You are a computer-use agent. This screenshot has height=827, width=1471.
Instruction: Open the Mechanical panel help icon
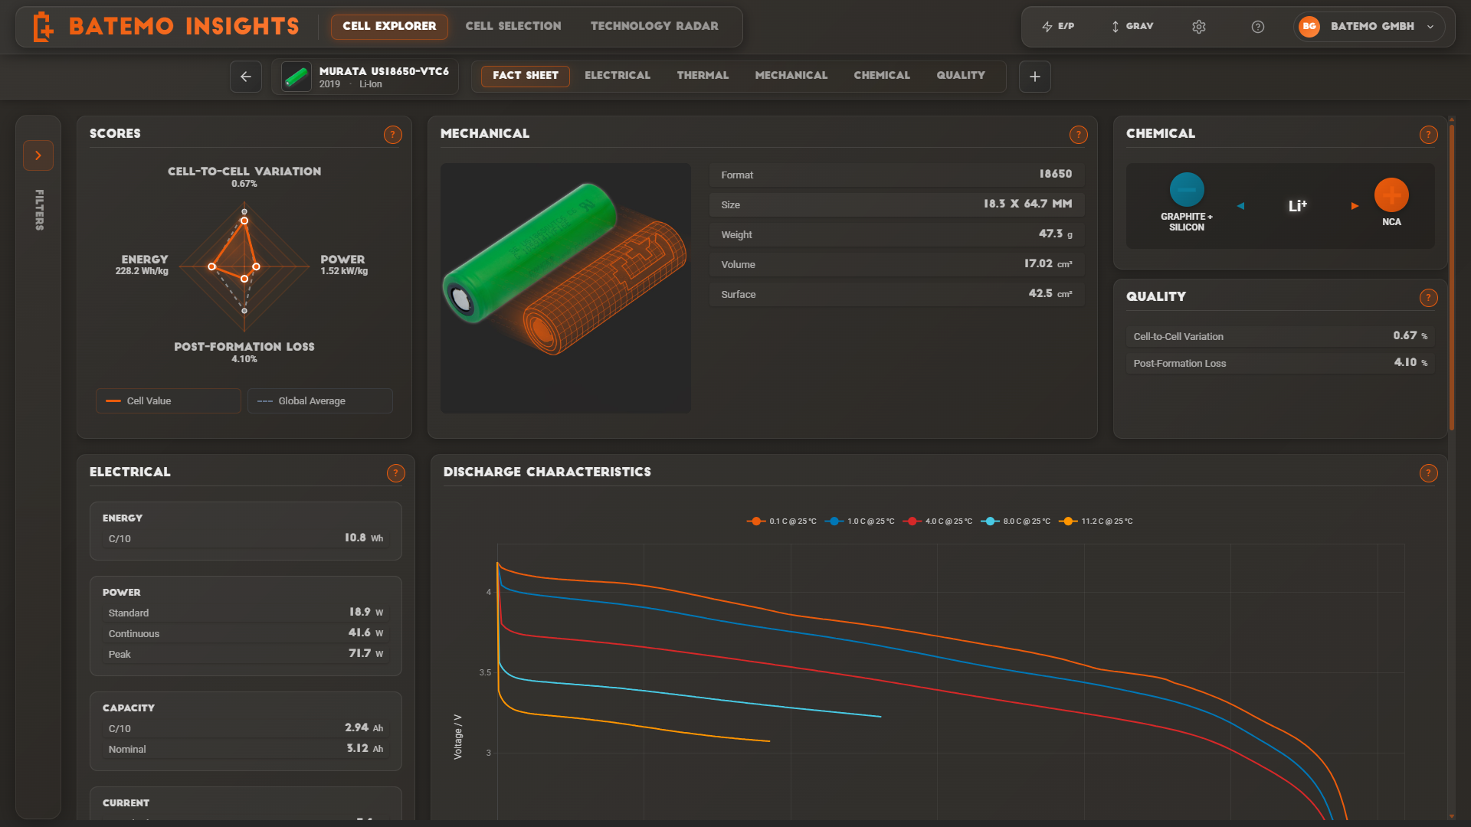pos(1078,134)
